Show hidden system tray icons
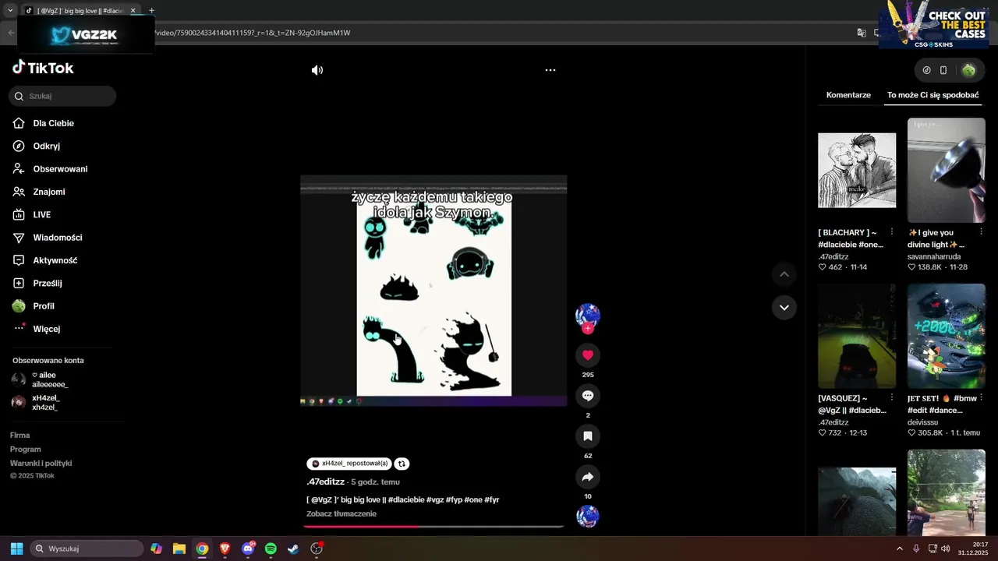This screenshot has width=998, height=561. tap(900, 549)
